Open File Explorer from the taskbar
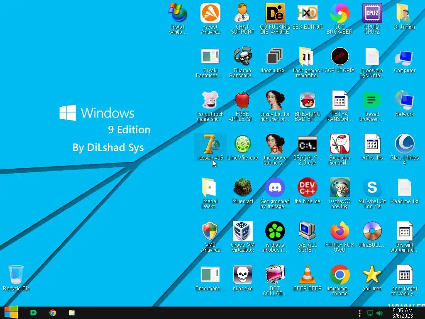The width and height of the screenshot is (425, 319). [x=71, y=313]
